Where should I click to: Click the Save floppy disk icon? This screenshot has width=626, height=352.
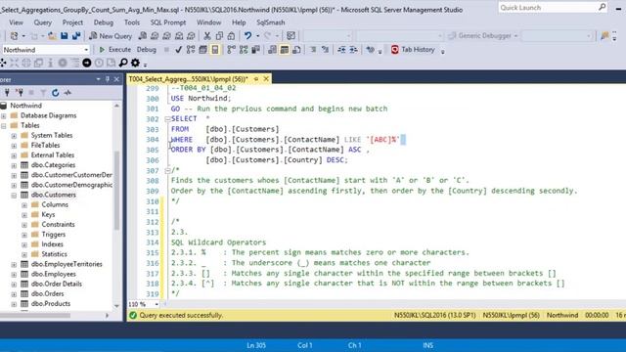tap(64, 36)
